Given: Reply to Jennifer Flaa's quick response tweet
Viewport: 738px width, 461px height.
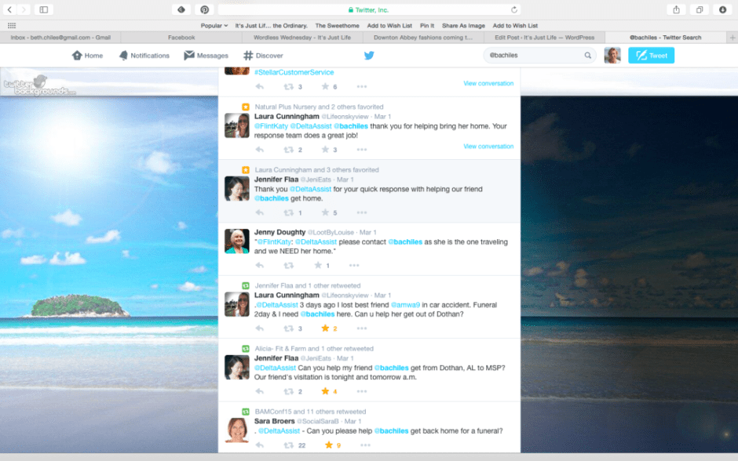Looking at the screenshot, I should click(x=260, y=212).
